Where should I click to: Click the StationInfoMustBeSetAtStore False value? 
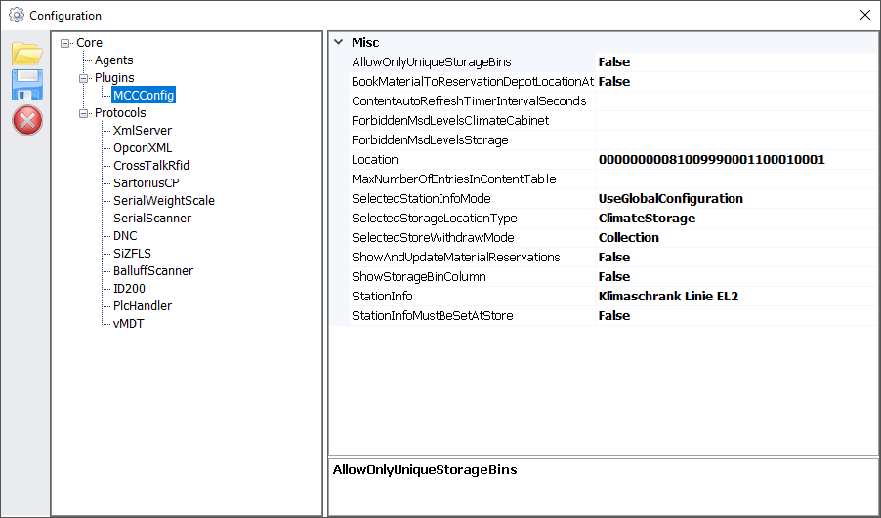(x=614, y=316)
